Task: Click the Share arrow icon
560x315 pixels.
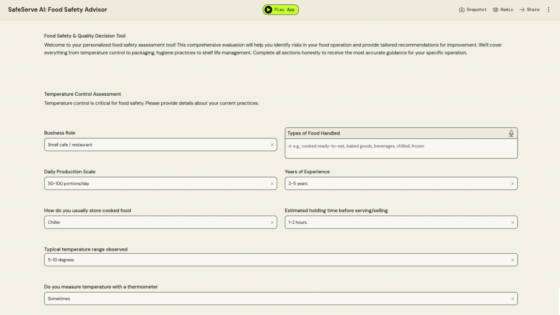Action: click(522, 10)
